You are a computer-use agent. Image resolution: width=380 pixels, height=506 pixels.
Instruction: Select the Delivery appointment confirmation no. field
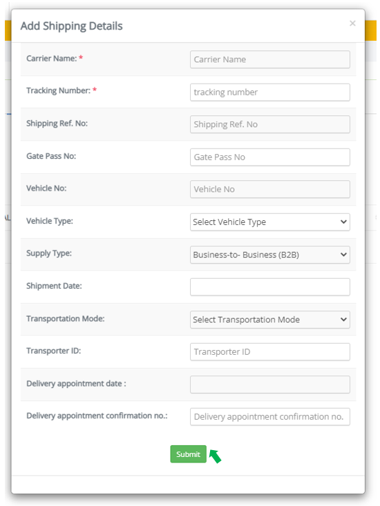click(270, 417)
